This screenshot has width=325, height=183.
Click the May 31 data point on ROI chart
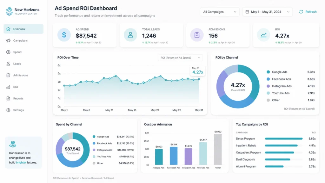coord(199,79)
